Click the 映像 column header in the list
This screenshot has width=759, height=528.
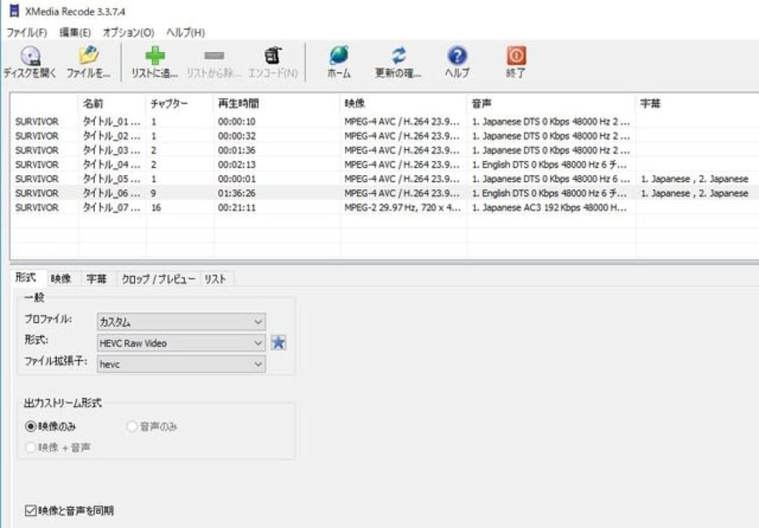[404, 104]
